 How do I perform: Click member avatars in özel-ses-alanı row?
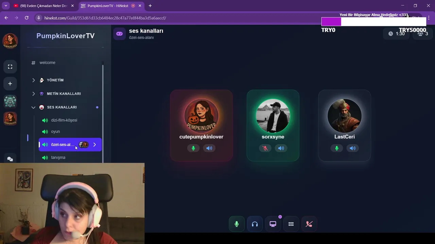click(84, 145)
